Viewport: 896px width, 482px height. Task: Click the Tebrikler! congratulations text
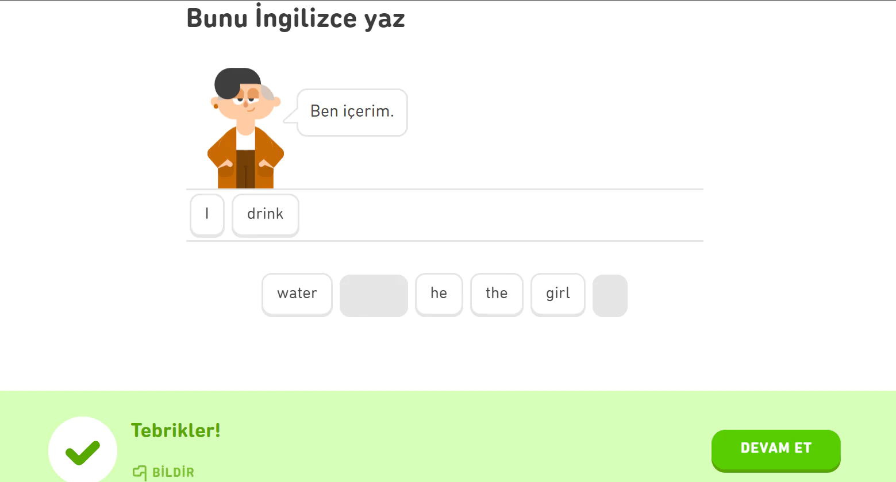coord(175,430)
